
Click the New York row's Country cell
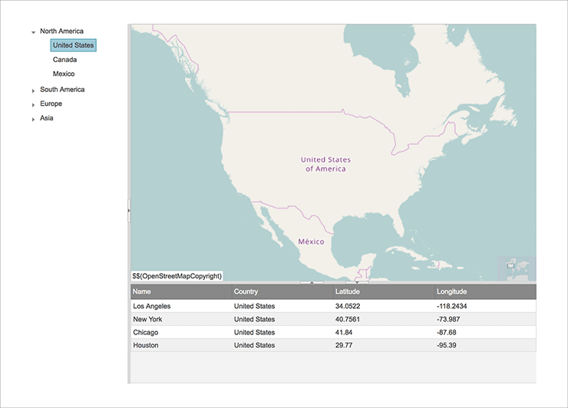click(282, 319)
